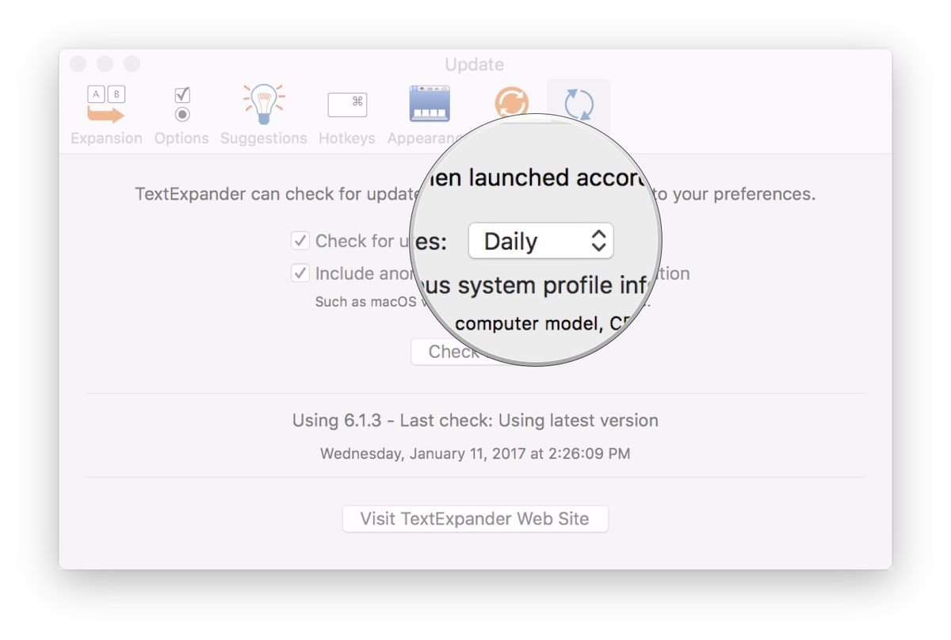Screen dimensions: 951x640
Task: Click the green zoom window button
Action: 132,64
